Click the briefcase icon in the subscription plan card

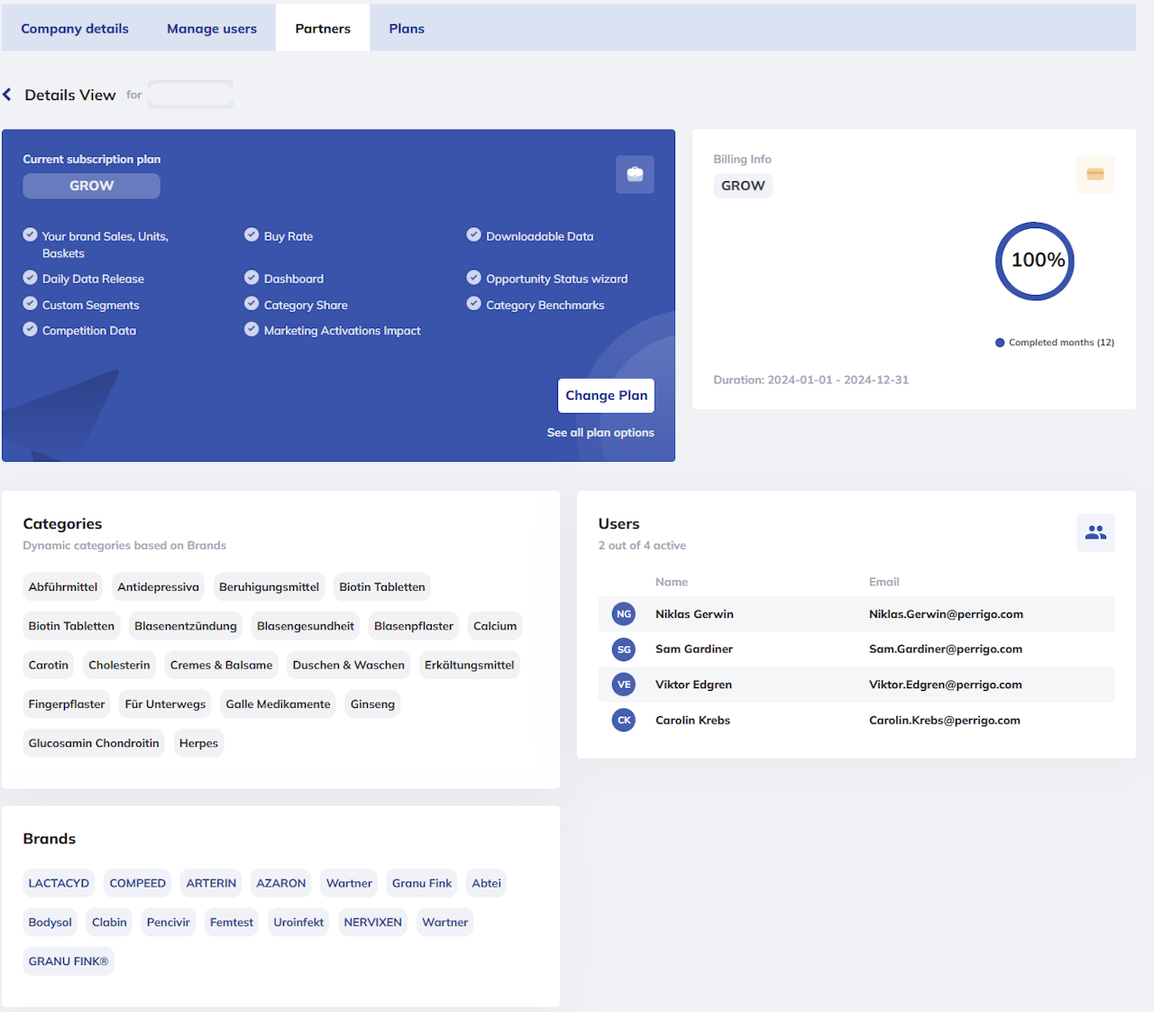(x=635, y=174)
